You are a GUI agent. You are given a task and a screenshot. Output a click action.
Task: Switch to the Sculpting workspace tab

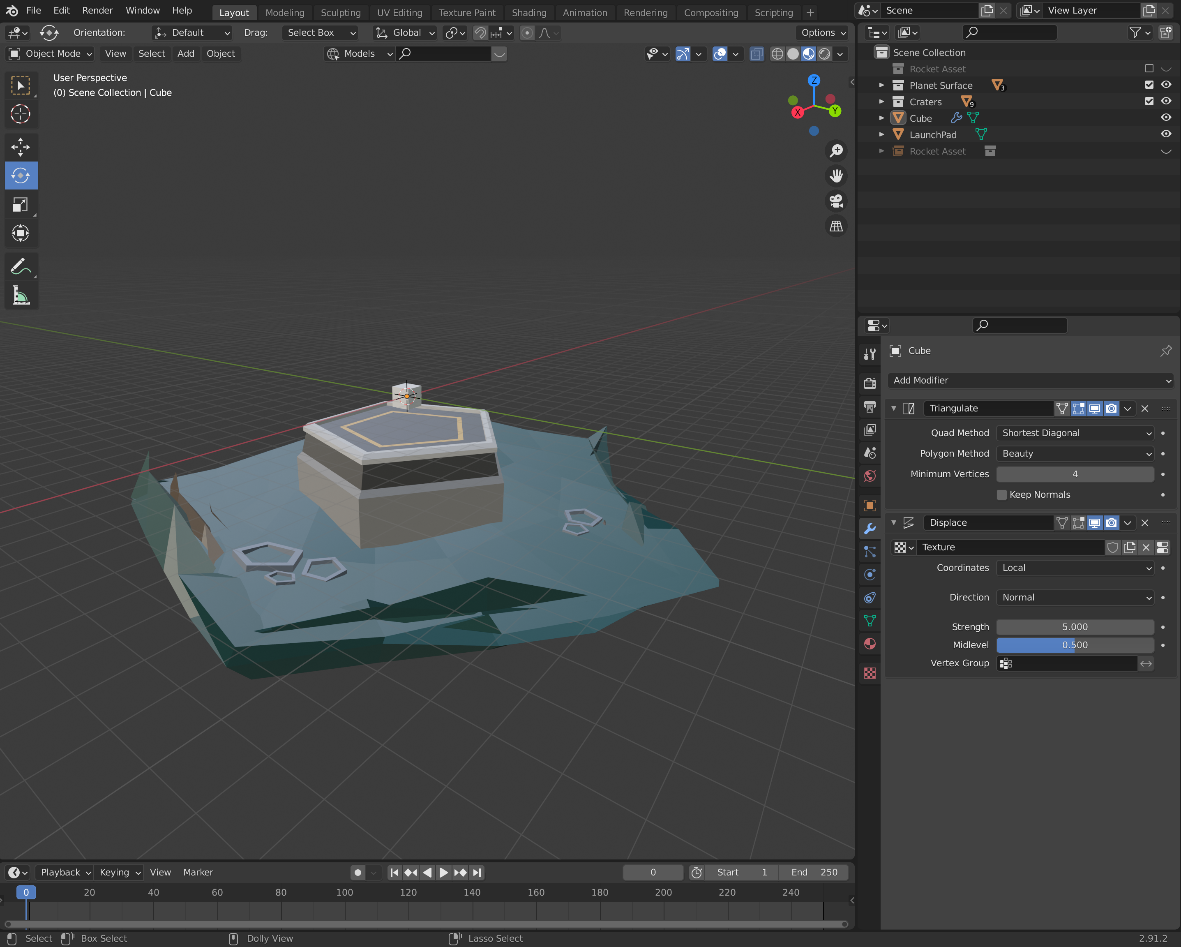click(340, 12)
